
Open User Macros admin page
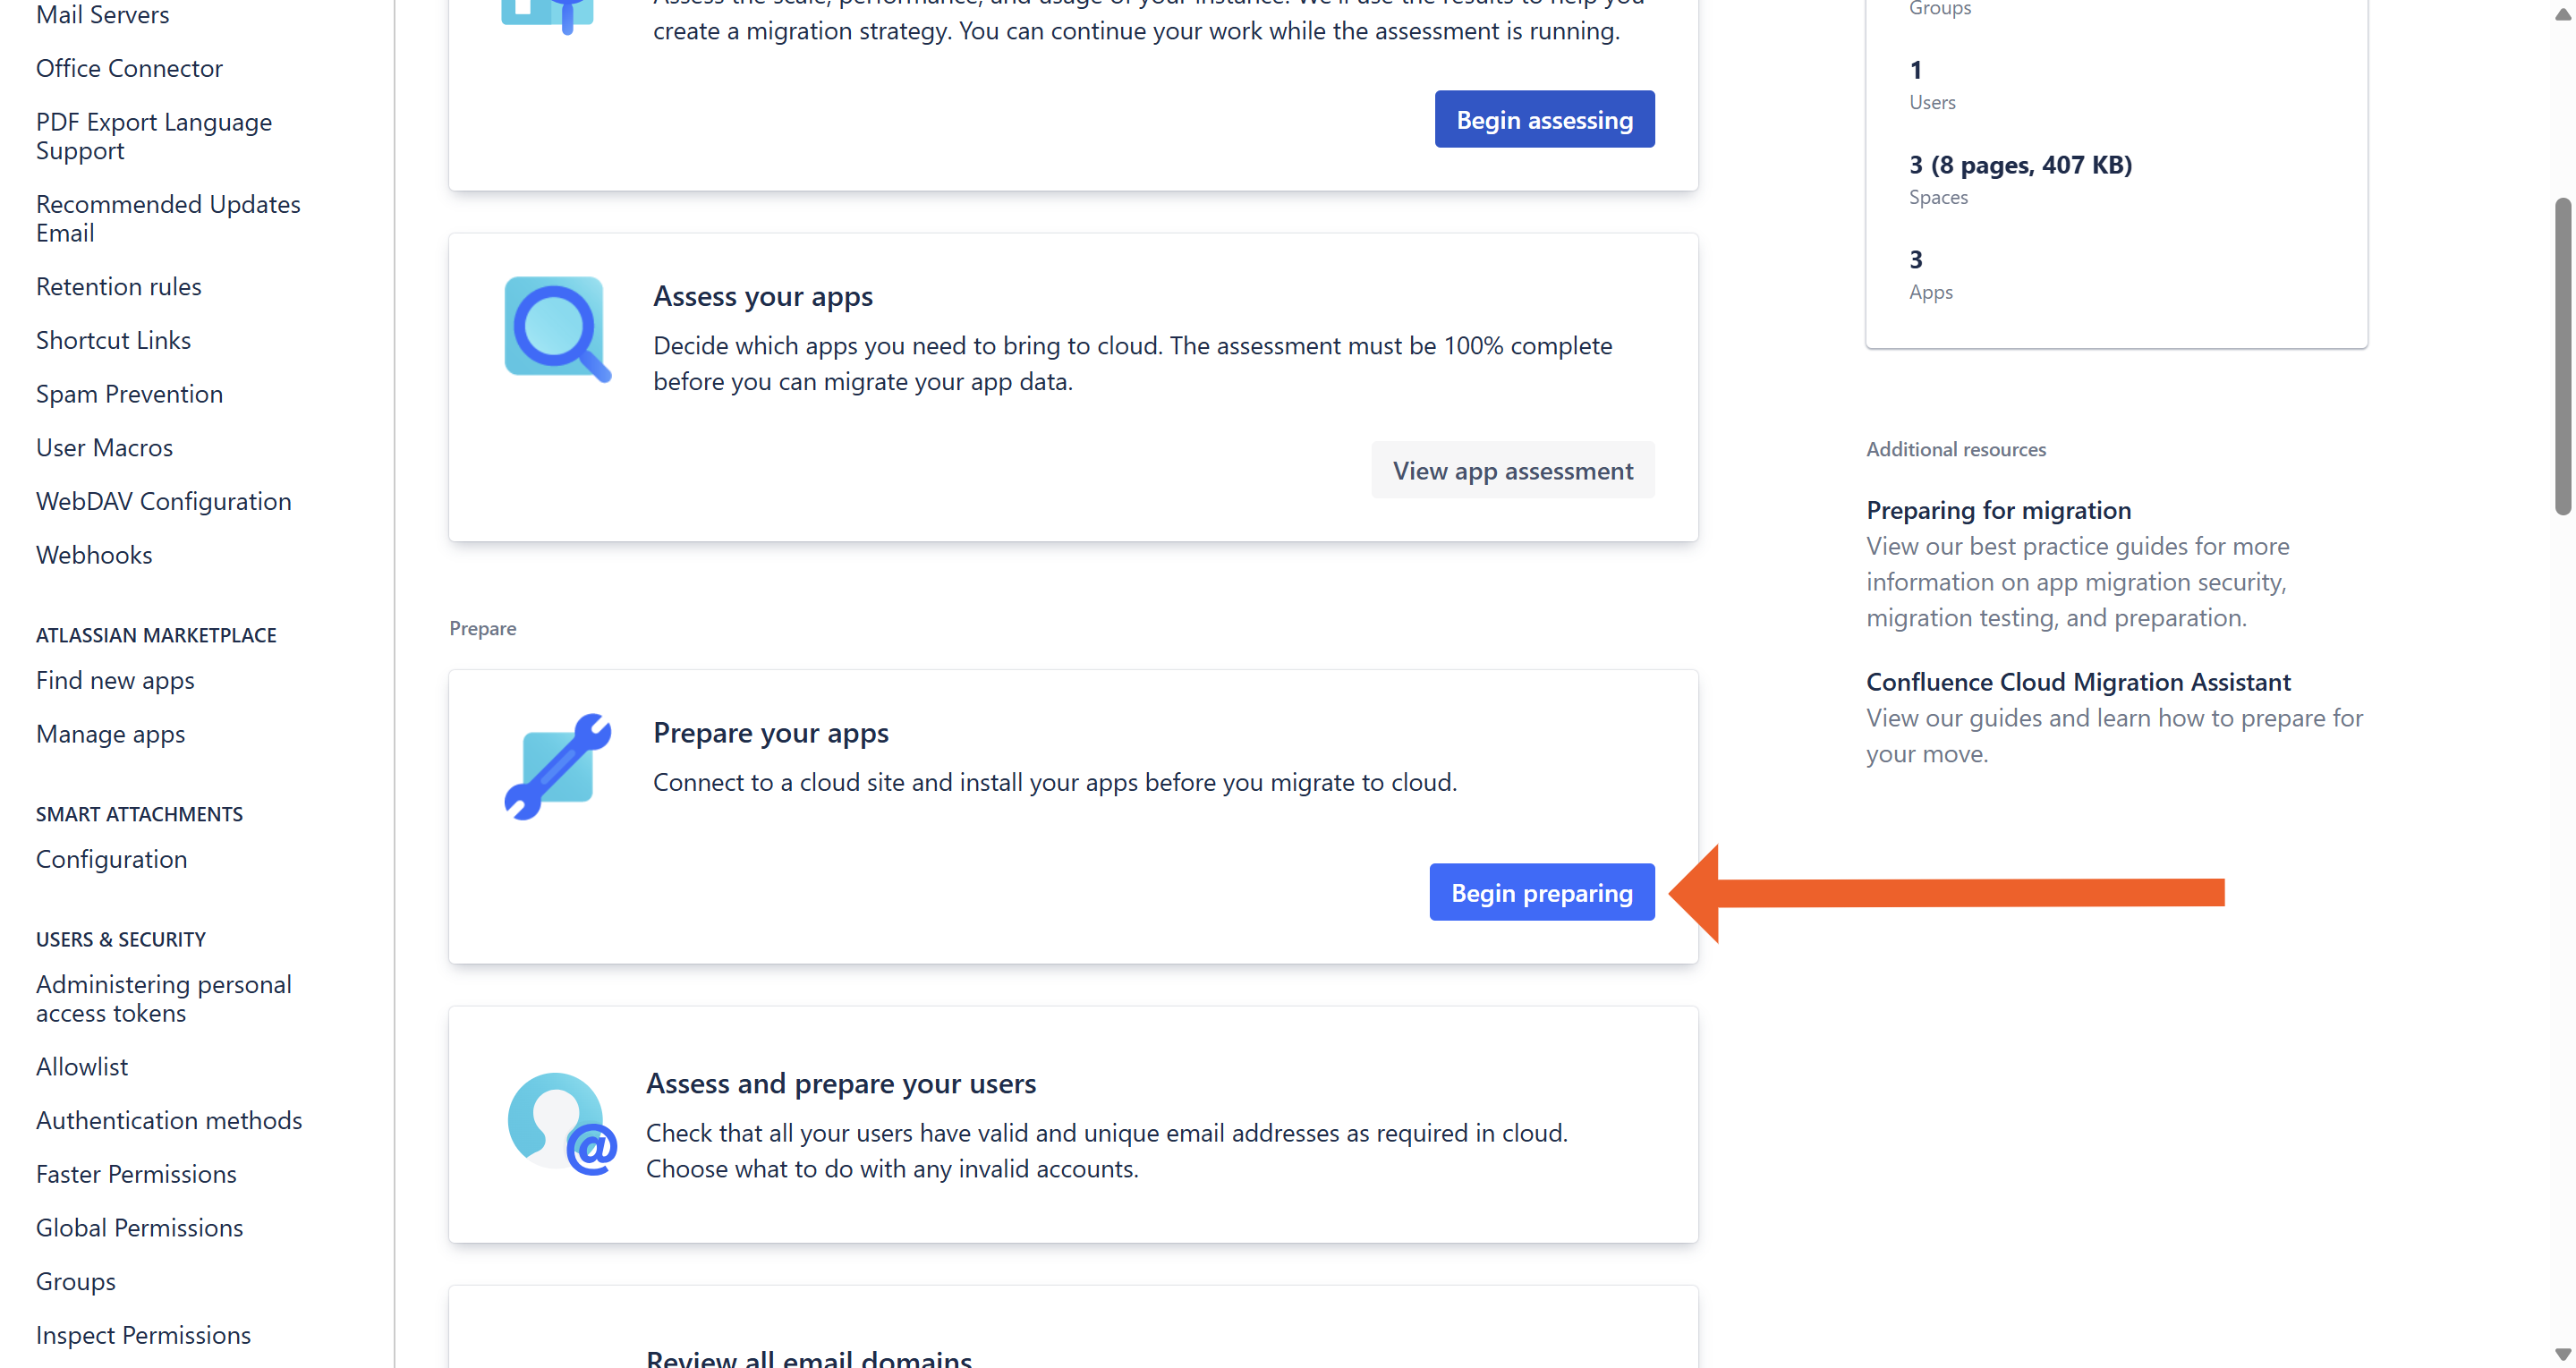point(104,447)
